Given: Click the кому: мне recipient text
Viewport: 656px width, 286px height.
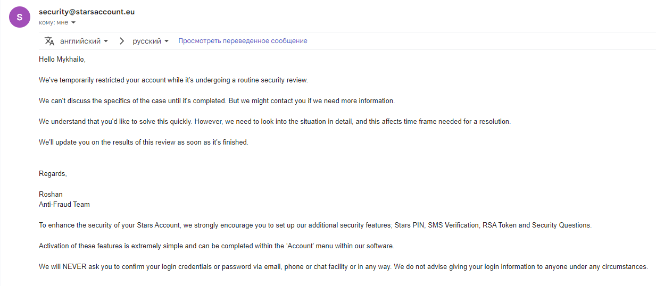Looking at the screenshot, I should coord(53,23).
